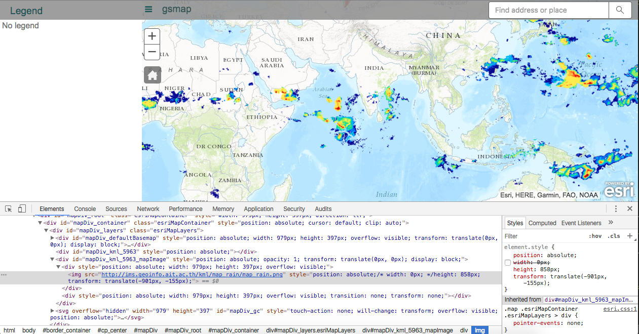Return map to home extent
The width and height of the screenshot is (639, 334).
pyautogui.click(x=153, y=75)
